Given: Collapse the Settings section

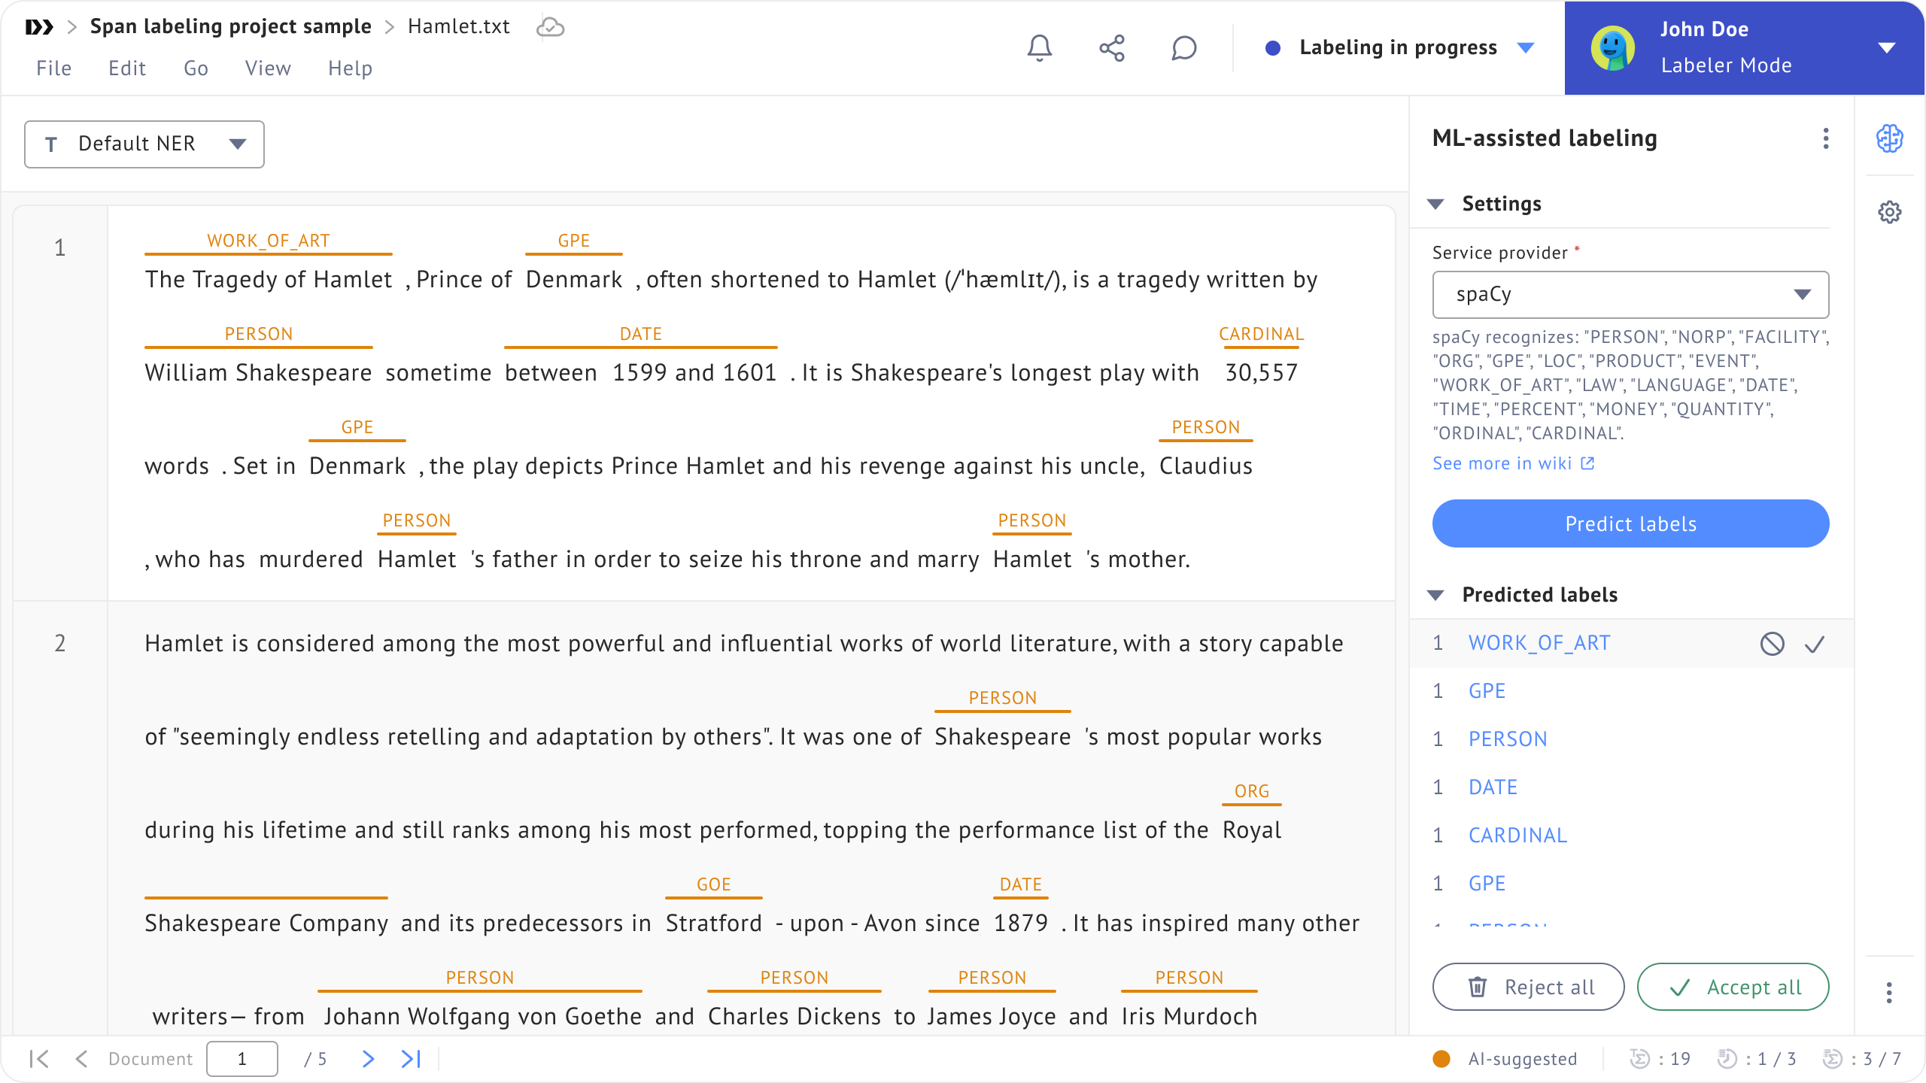Looking at the screenshot, I should 1435,204.
